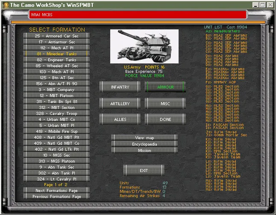The image size is (276, 215).
Task: Select 9 - Abn Tank Sec formation
Action: 57,167
